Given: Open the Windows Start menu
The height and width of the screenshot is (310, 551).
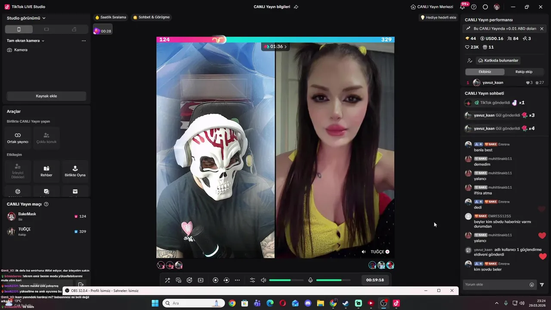Looking at the screenshot, I should [x=155, y=303].
